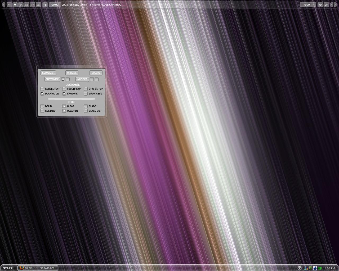Select the Glass BG style
This screenshot has height=271, width=339.
(x=86, y=111)
